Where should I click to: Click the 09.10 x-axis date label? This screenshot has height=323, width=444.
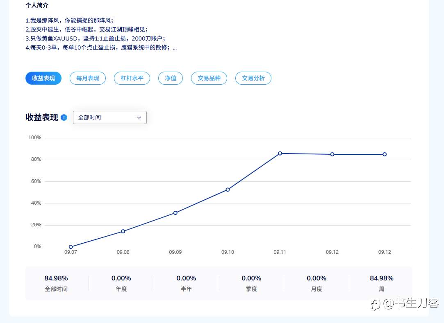point(228,252)
